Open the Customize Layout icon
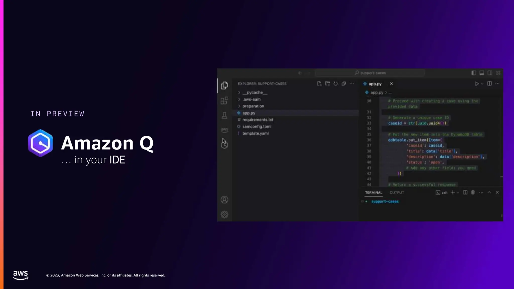Image resolution: width=514 pixels, height=289 pixels. coord(498,73)
